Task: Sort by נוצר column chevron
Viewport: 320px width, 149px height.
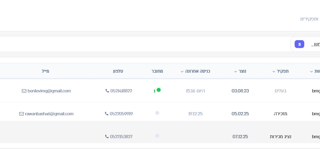Action: click(235, 71)
